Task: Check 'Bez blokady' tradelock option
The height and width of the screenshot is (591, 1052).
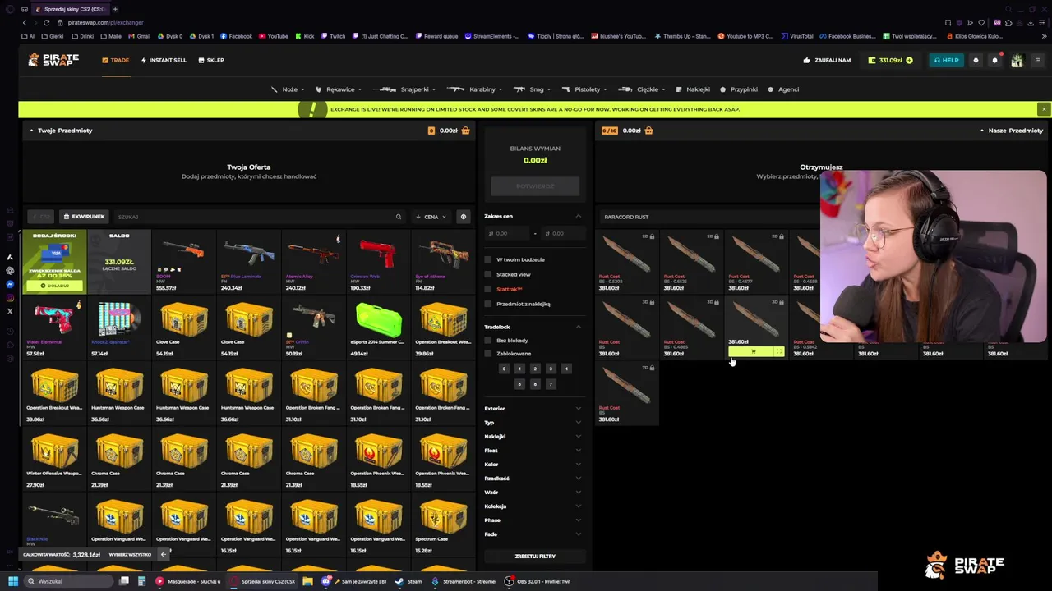Action: [x=488, y=340]
